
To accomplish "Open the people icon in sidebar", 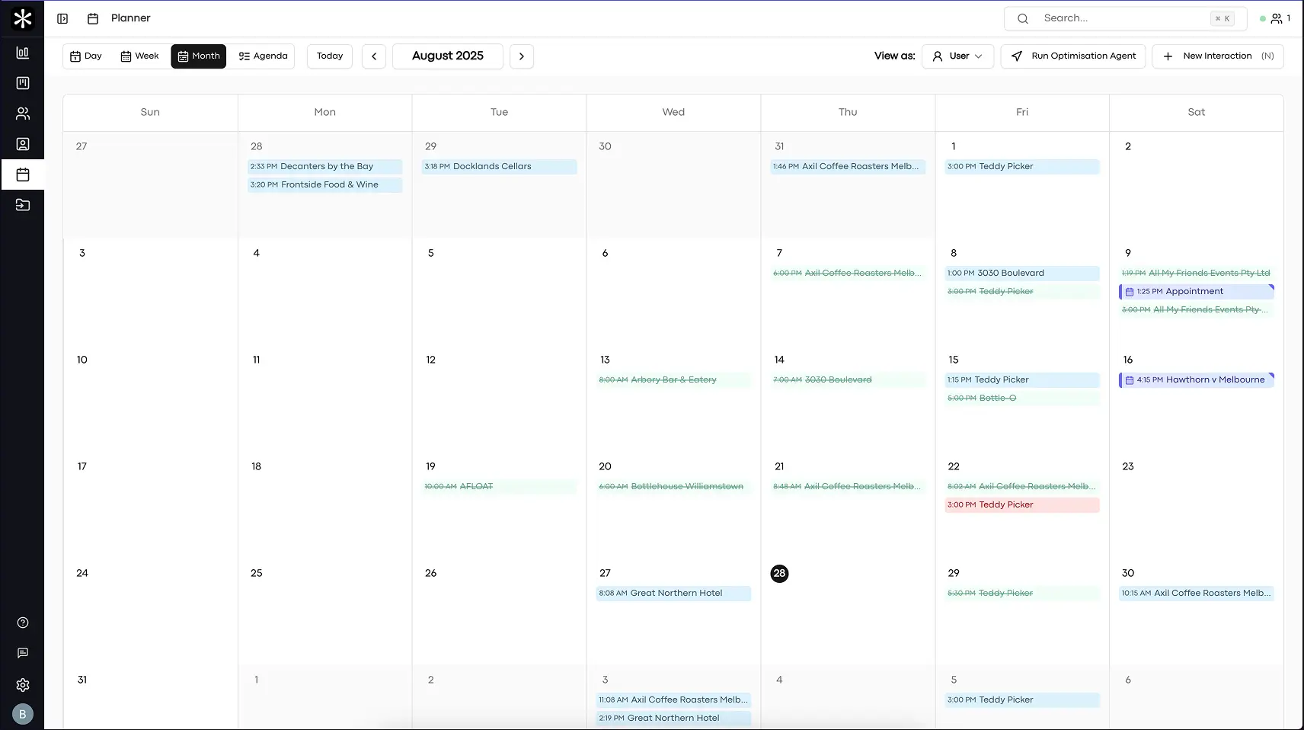I will coord(23,114).
